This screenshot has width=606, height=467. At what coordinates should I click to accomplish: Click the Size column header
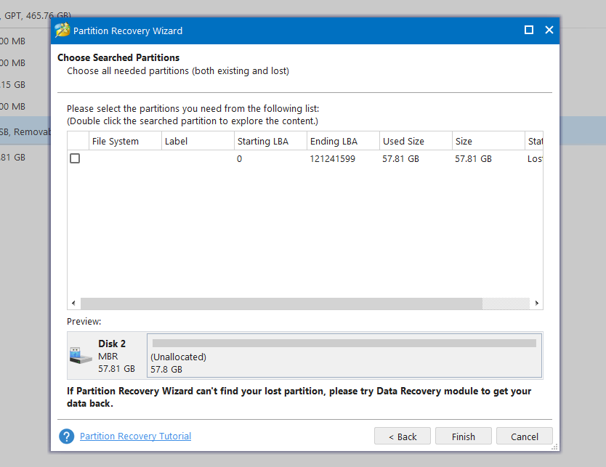tap(488, 141)
